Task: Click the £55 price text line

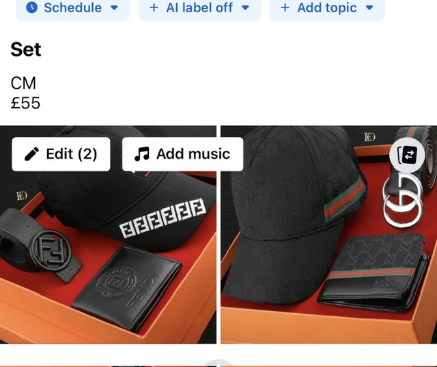Action: click(25, 103)
